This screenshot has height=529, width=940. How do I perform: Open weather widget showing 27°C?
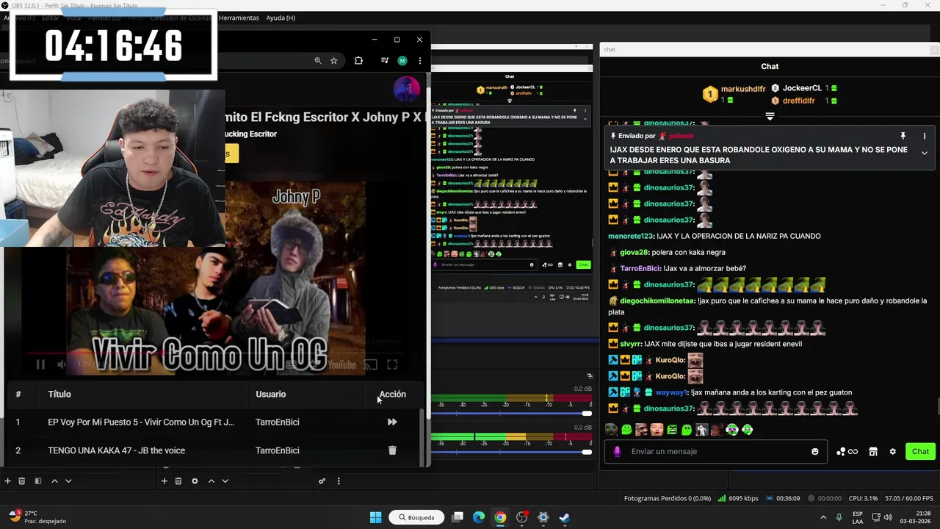(x=37, y=517)
